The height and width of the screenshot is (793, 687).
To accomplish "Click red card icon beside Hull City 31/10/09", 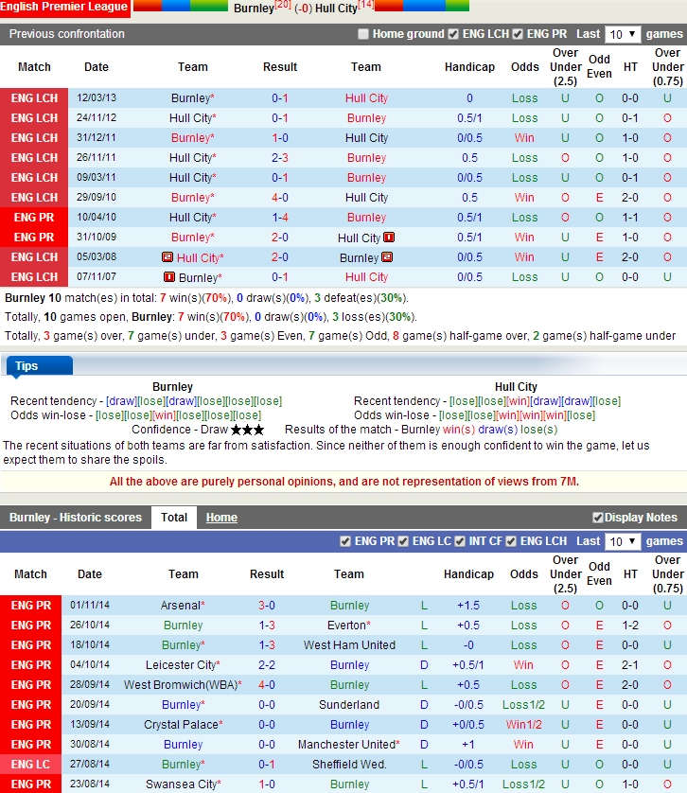I will [x=389, y=238].
